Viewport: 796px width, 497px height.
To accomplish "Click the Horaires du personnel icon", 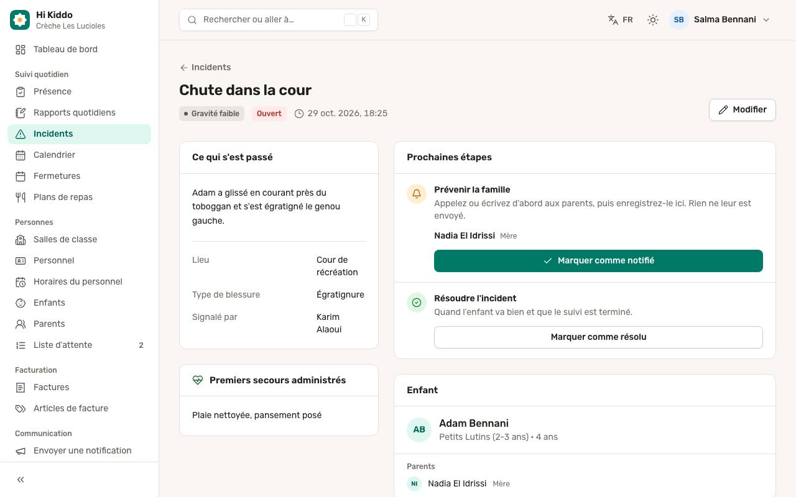I will coord(21,282).
